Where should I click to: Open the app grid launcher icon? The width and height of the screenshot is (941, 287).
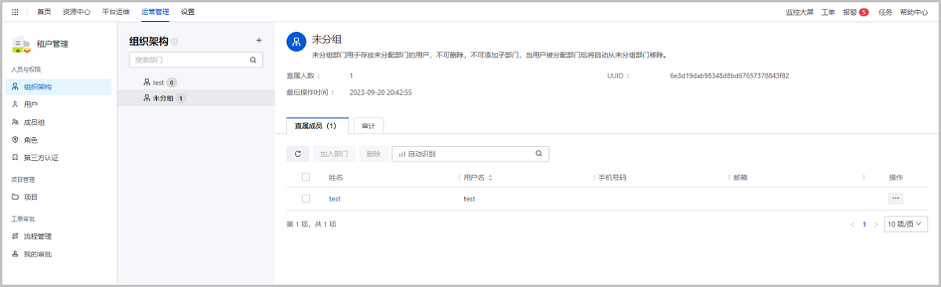(x=15, y=12)
